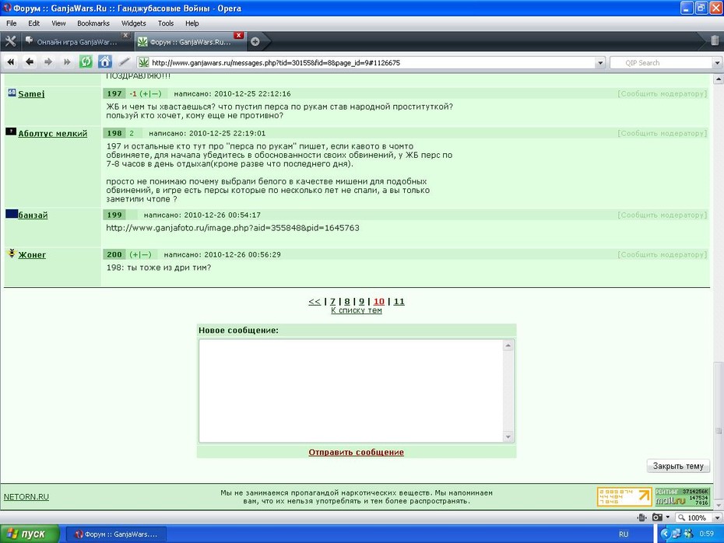Click the mail.ru rating banner
This screenshot has width=724, height=543.
682,497
